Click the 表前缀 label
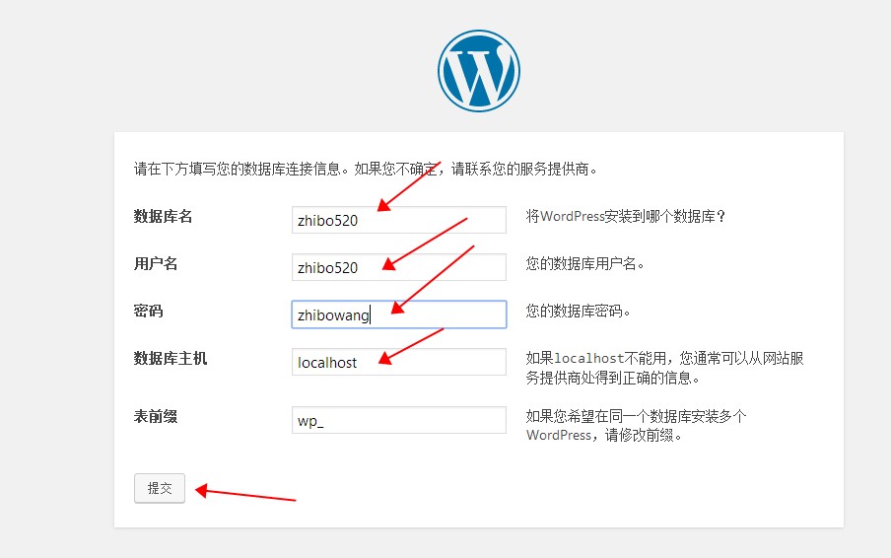The height and width of the screenshot is (558, 891). (x=156, y=416)
